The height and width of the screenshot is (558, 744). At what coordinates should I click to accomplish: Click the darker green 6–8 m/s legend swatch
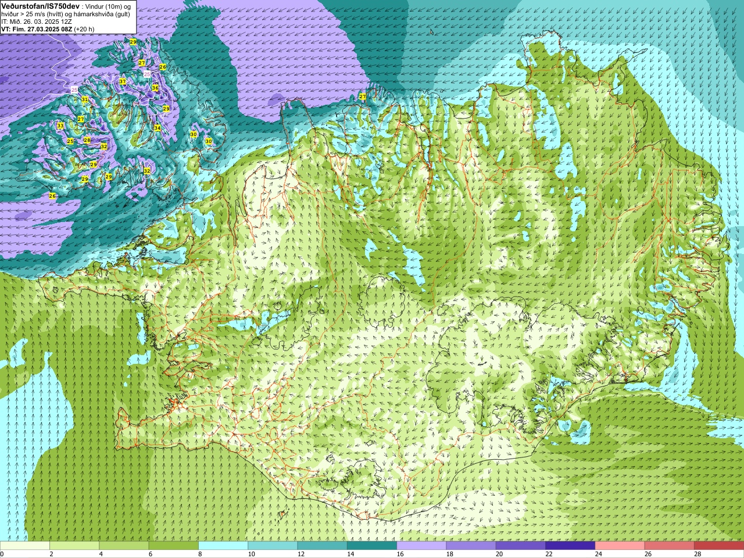(174, 546)
